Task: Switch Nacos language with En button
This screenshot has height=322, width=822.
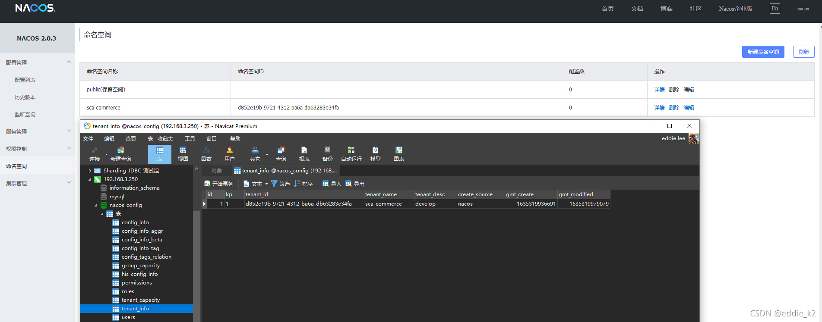Action: pyautogui.click(x=775, y=9)
